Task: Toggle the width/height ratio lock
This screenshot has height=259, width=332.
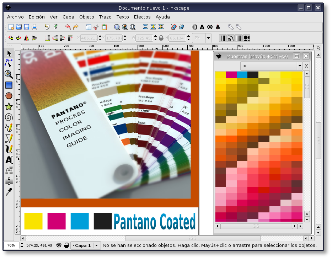Action: coord(161,38)
